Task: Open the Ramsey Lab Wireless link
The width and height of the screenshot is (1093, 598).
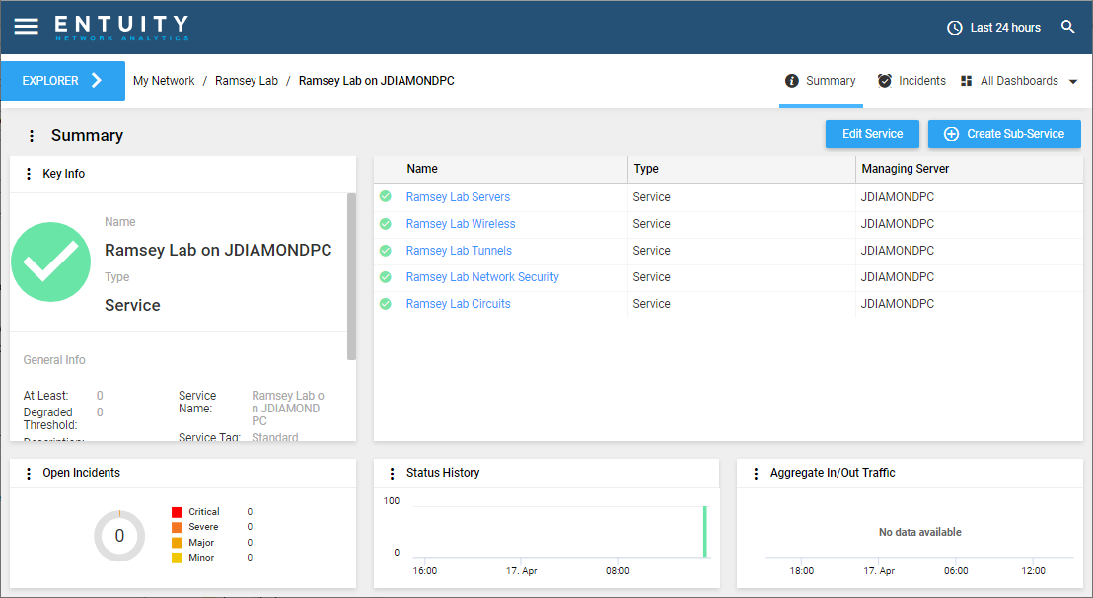Action: (x=461, y=224)
